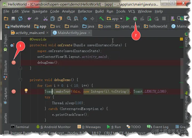Open the View menu
Screen dimensions: 192x138
click(x=26, y=11)
